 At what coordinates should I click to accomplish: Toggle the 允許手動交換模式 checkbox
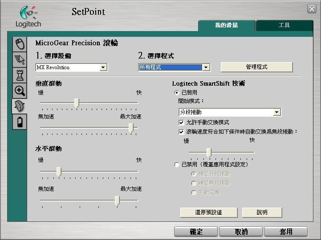[181, 122]
